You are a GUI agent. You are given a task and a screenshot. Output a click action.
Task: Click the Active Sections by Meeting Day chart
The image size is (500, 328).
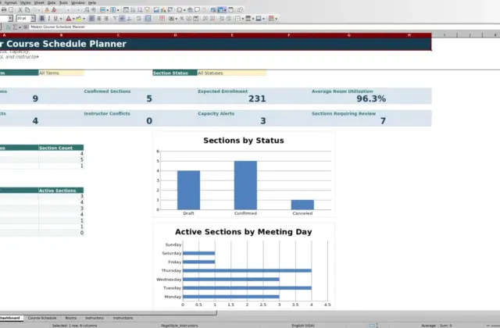[x=244, y=266]
